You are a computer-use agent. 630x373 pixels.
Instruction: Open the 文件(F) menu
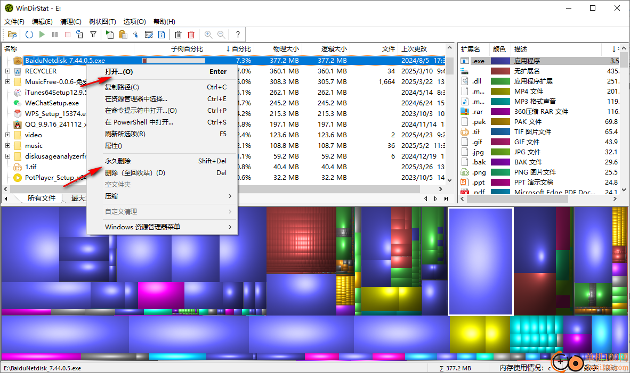tap(14, 22)
